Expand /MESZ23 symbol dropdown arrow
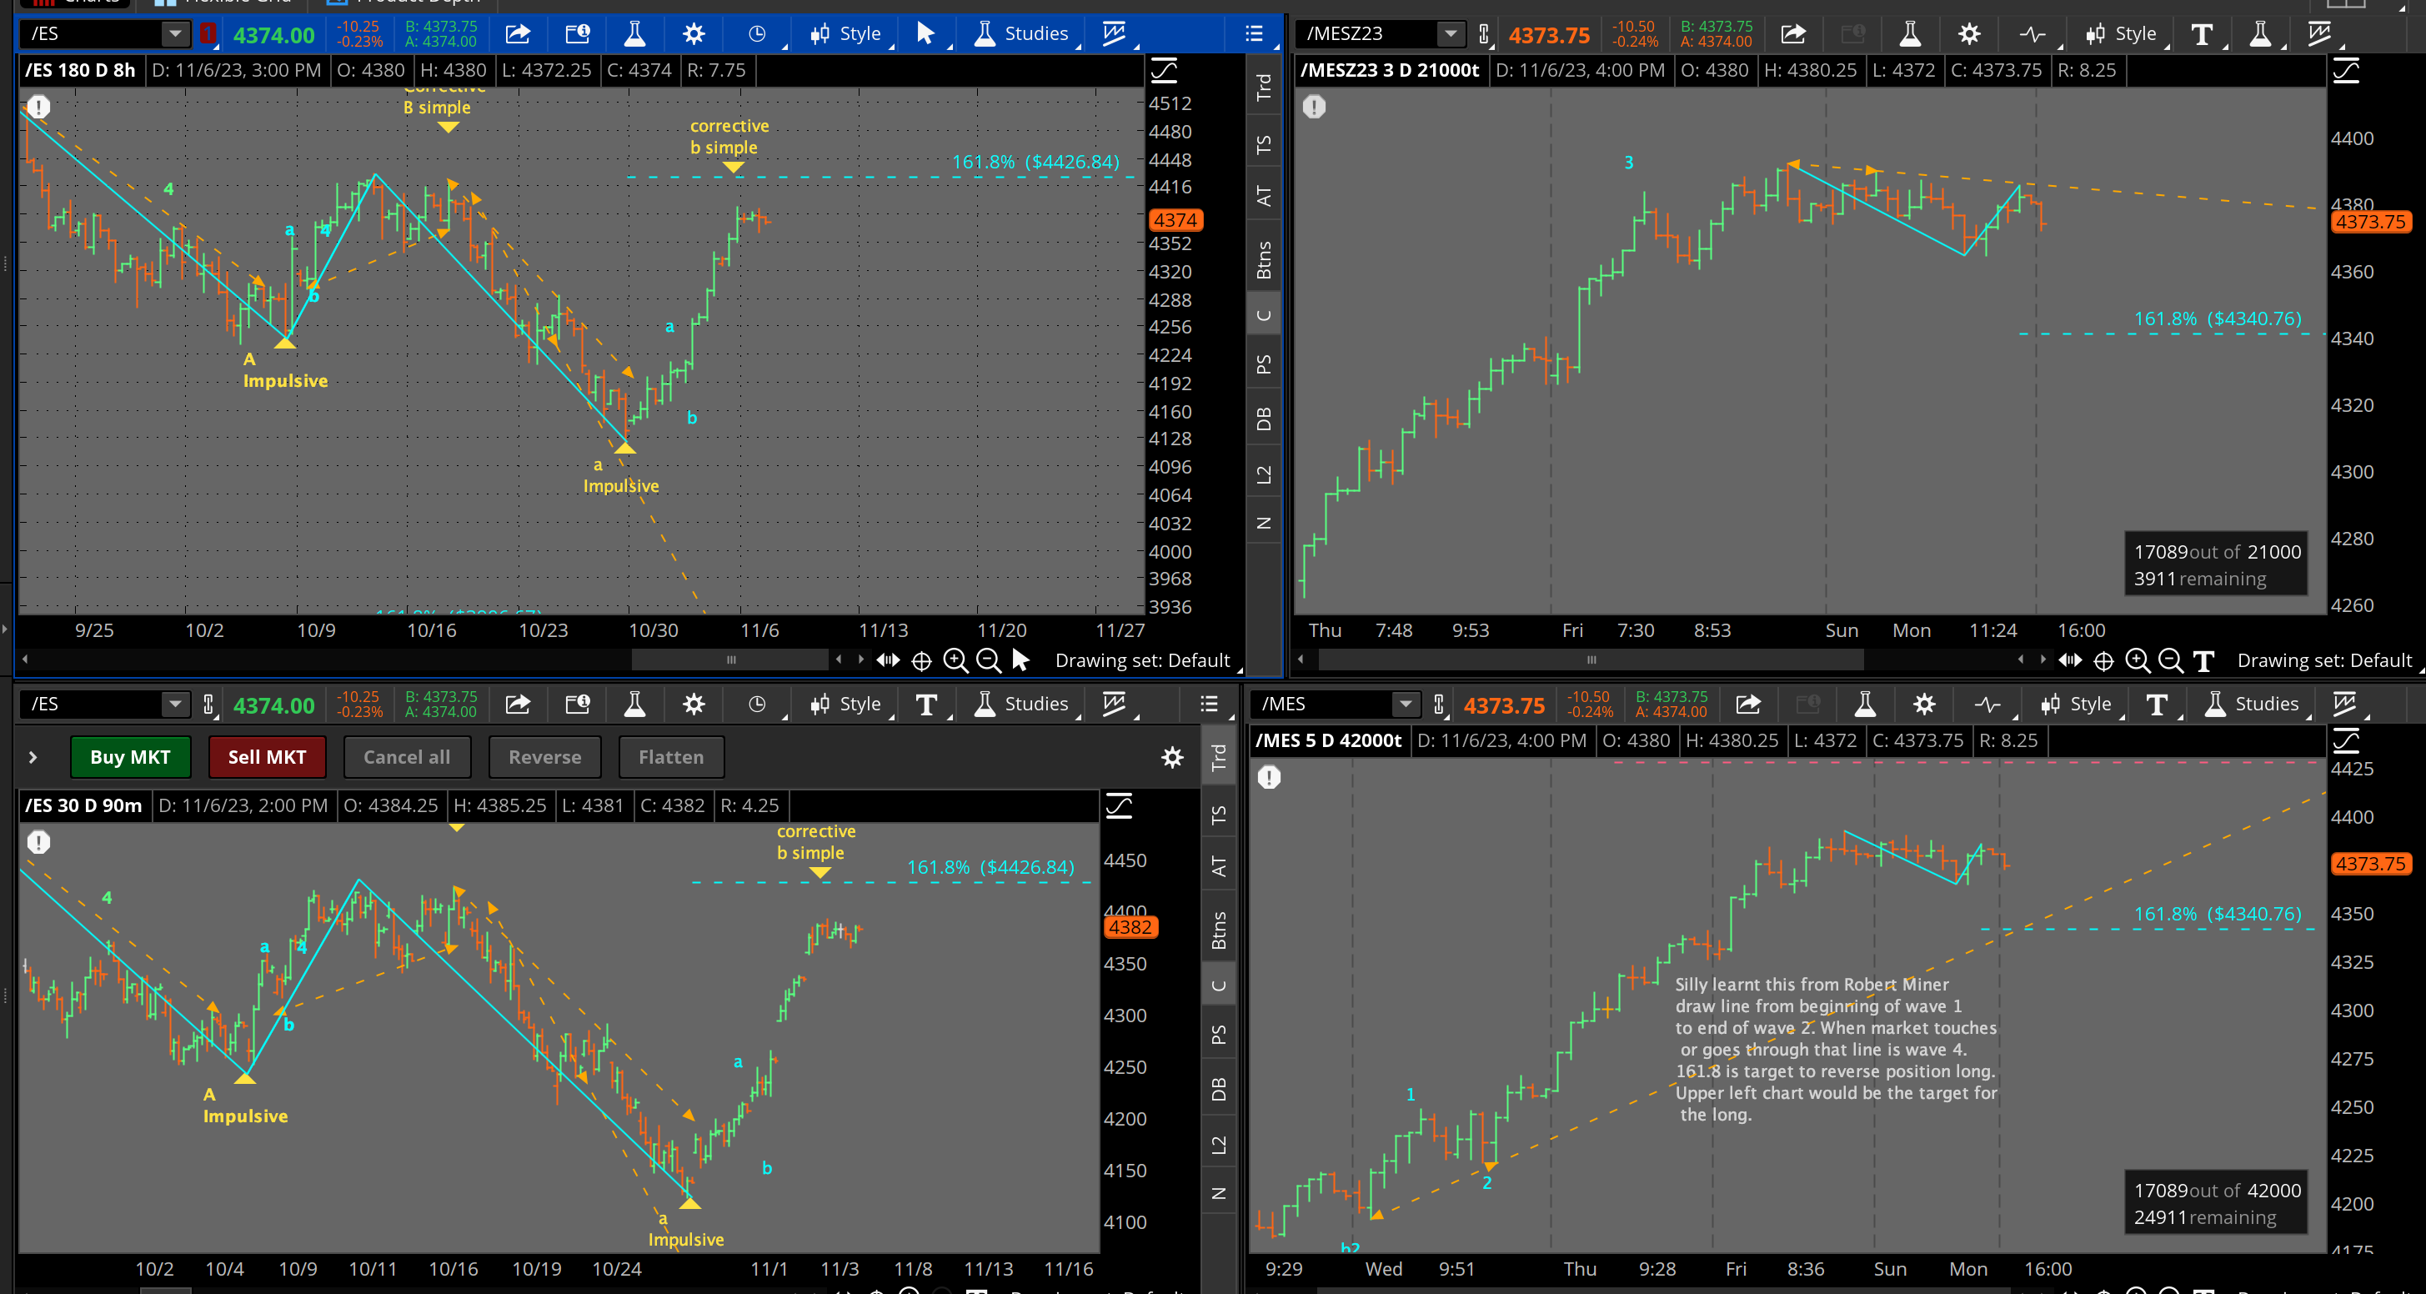2426x1294 pixels. (x=1451, y=34)
